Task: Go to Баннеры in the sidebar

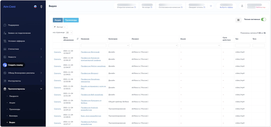Action: pyautogui.click(x=13, y=116)
